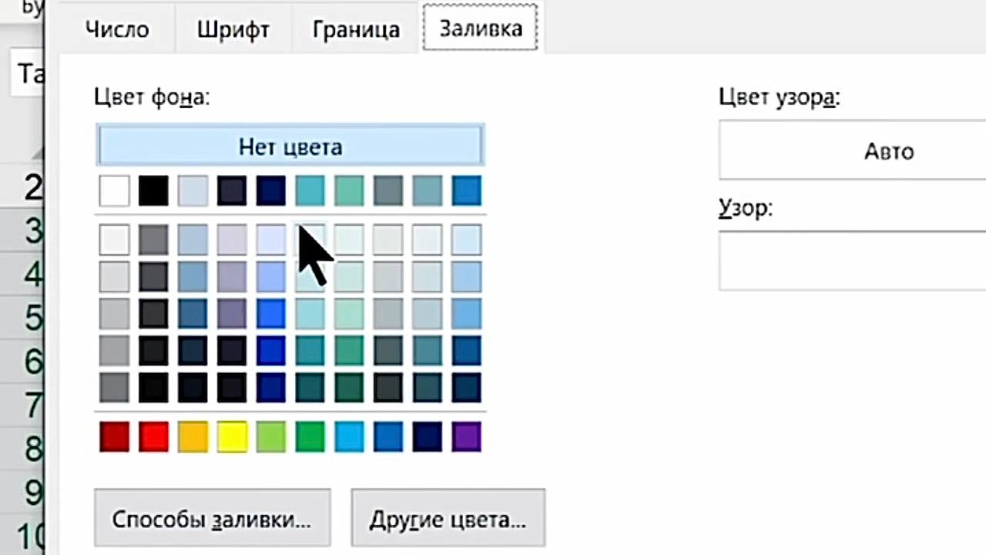Open the Способы заливки dialog
986x555 pixels.
coord(212,519)
